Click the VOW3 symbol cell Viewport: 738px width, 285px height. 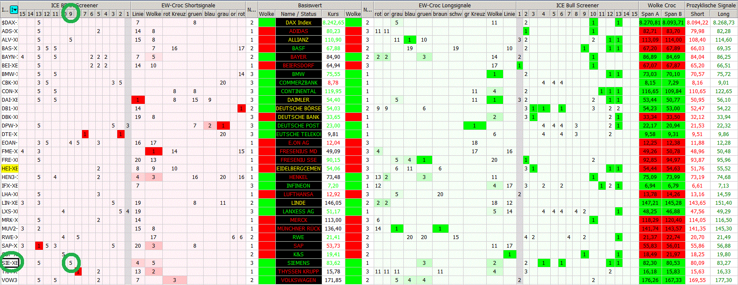coord(10,280)
